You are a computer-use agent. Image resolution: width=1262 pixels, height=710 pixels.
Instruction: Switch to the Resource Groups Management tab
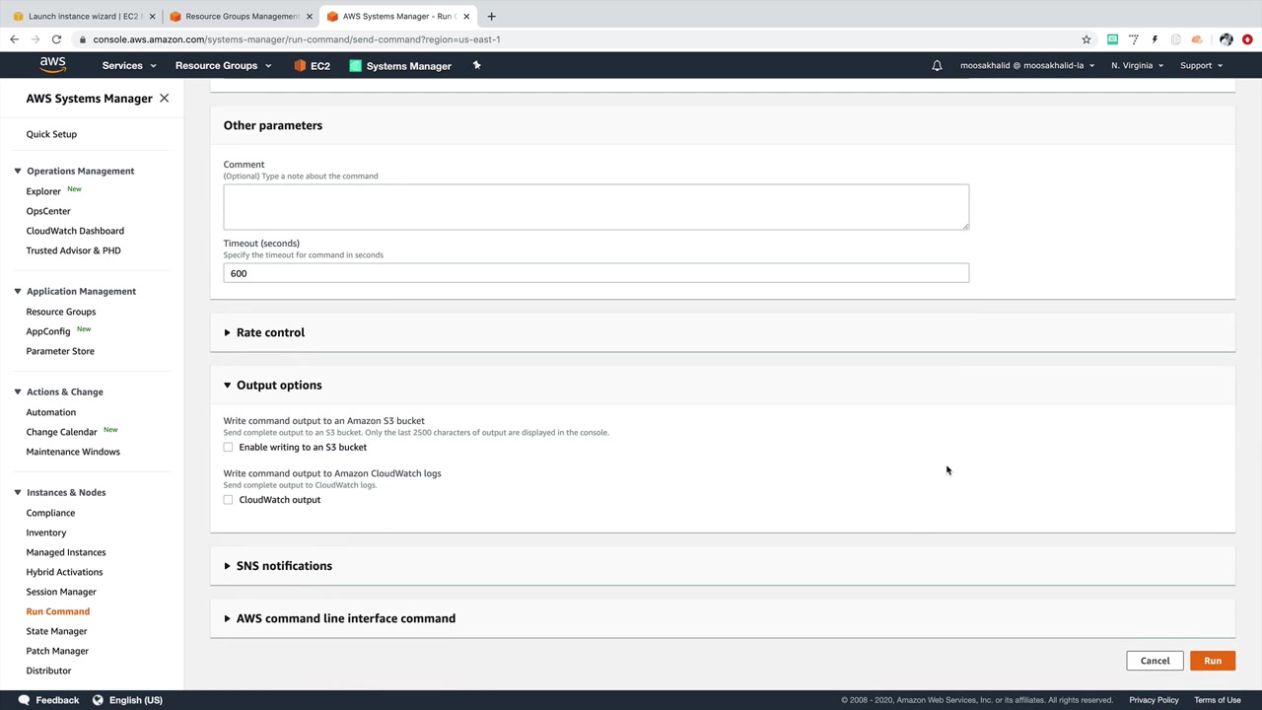pyautogui.click(x=241, y=16)
